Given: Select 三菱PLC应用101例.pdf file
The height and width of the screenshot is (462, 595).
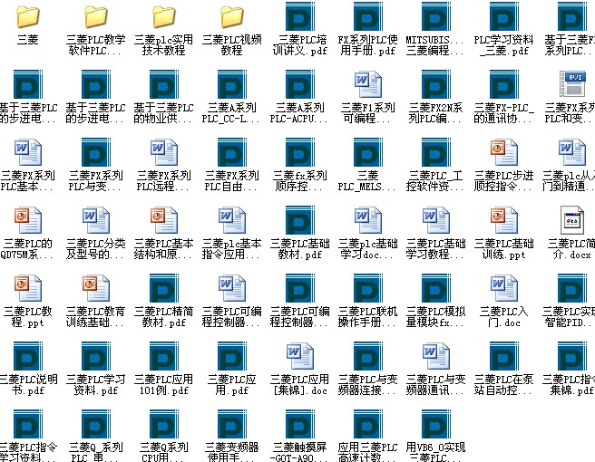Looking at the screenshot, I should (x=164, y=357).
